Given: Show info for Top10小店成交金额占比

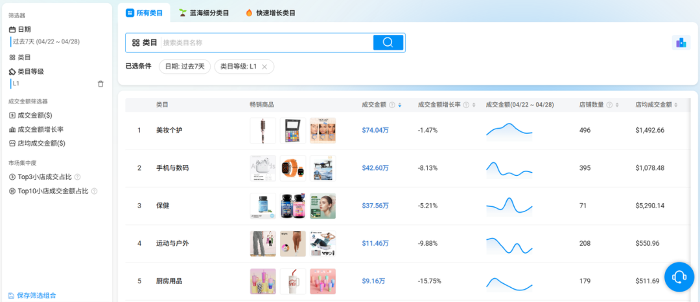Looking at the screenshot, I should 94,191.
